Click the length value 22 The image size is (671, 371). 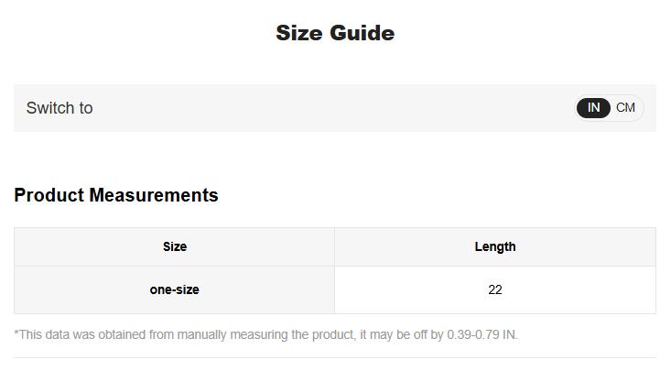pos(495,289)
